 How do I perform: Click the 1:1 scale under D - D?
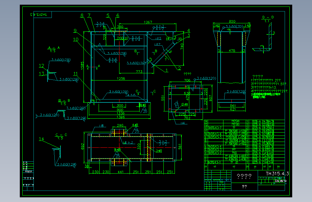(267, 21)
